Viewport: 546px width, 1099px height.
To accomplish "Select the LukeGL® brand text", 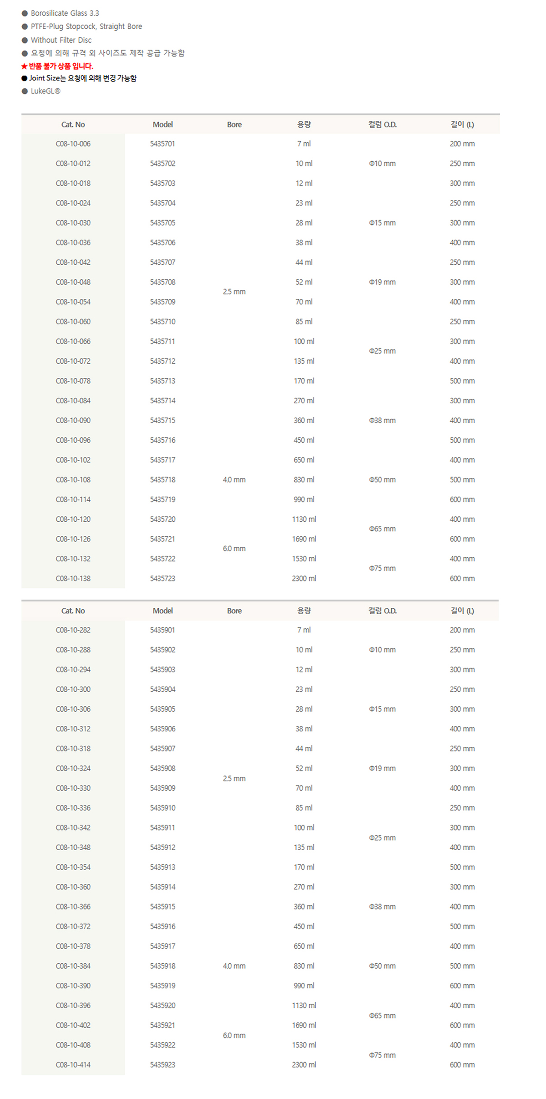I will (x=45, y=91).
